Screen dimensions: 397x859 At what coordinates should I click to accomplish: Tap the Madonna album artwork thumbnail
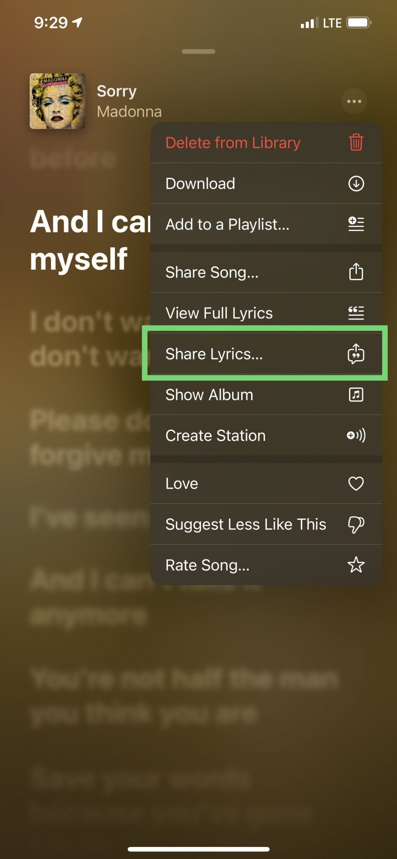click(57, 101)
